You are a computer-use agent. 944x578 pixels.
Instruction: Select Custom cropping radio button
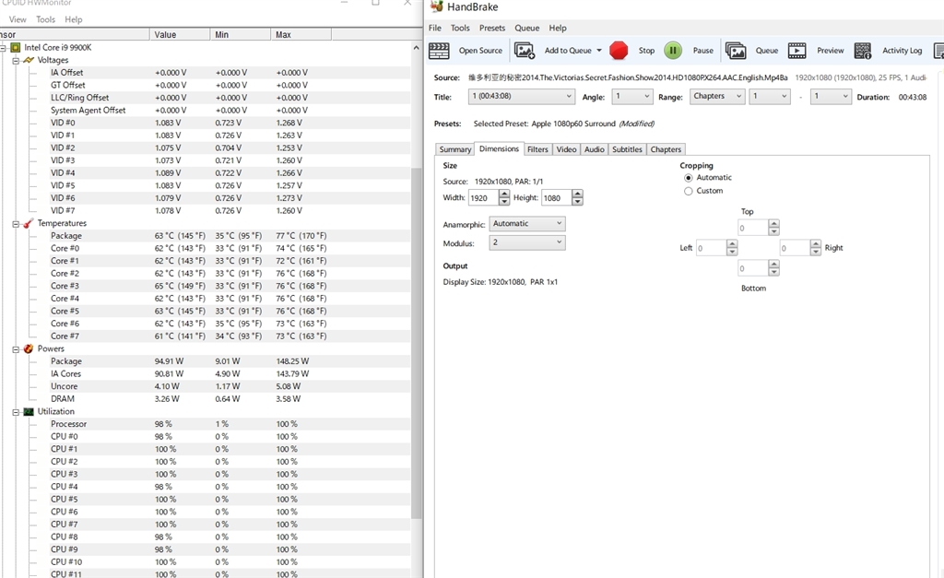pos(688,191)
